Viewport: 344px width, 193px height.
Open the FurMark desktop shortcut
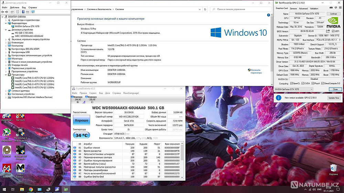[x=7, y=151]
